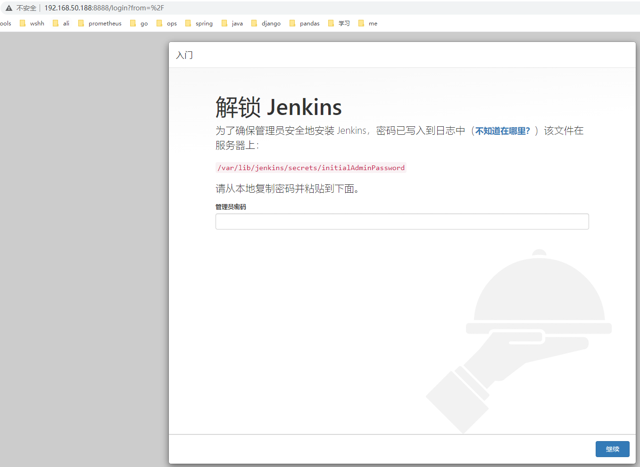Open the django bookmark folder
This screenshot has width=640, height=467.
pos(266,23)
